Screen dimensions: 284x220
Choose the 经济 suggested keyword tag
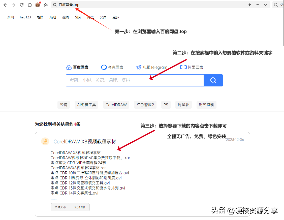[x=64, y=105]
